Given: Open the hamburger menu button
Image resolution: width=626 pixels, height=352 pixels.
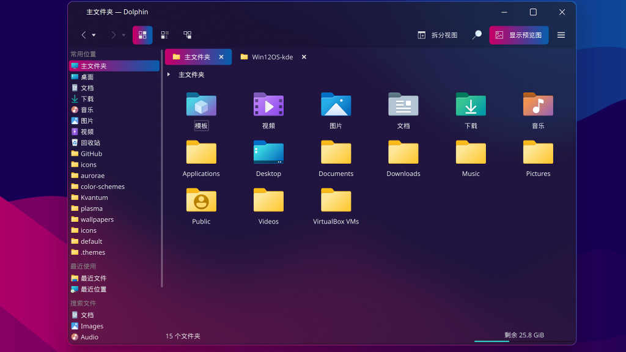Looking at the screenshot, I should [x=561, y=35].
